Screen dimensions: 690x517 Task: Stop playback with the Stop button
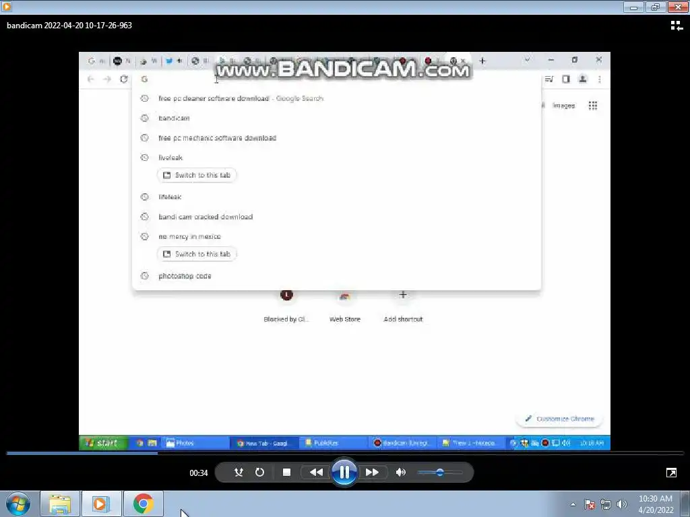click(x=286, y=472)
